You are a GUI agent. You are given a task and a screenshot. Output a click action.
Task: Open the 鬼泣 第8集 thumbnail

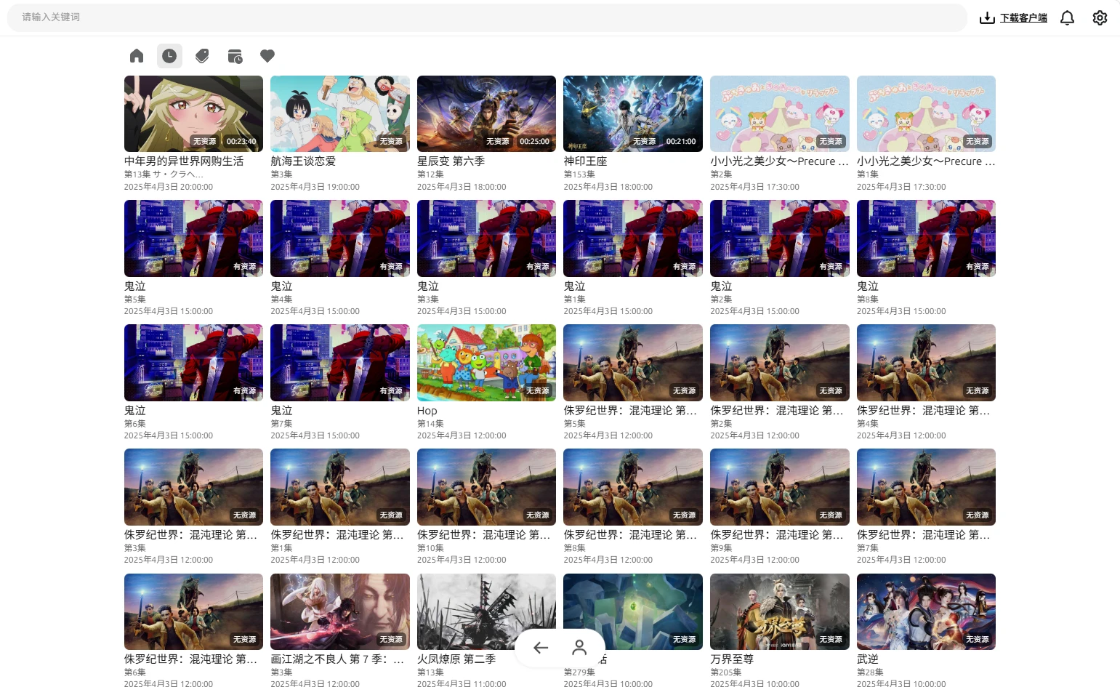point(926,238)
